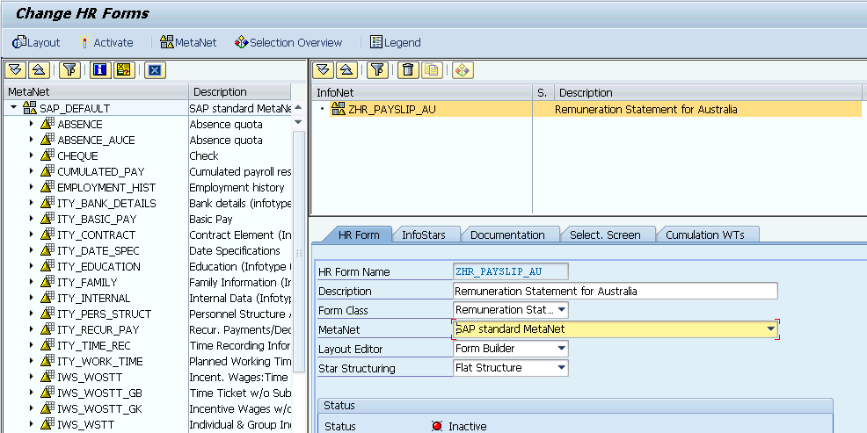Expand the ITY_BASIC_PAY tree node
This screenshot has height=433, width=867.
tap(31, 219)
